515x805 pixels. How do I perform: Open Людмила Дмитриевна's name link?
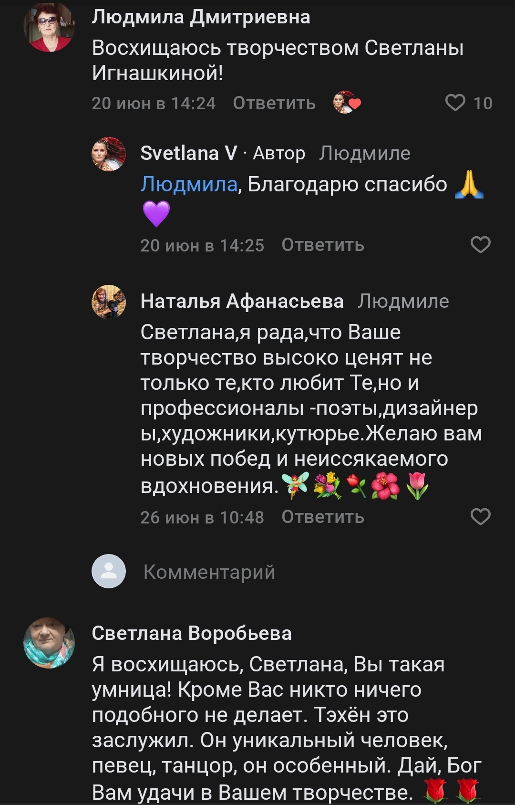pos(201,17)
